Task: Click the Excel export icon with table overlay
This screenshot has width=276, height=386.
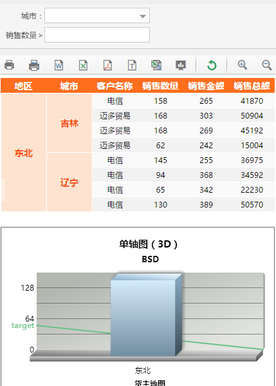Action: point(156,65)
